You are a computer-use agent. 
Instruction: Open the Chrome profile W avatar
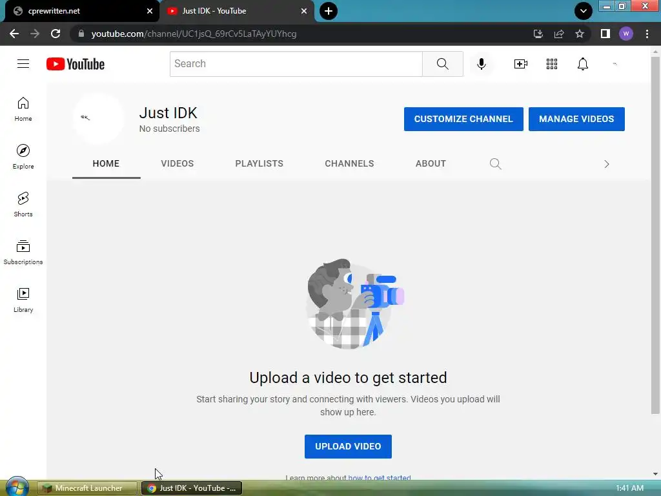626,34
